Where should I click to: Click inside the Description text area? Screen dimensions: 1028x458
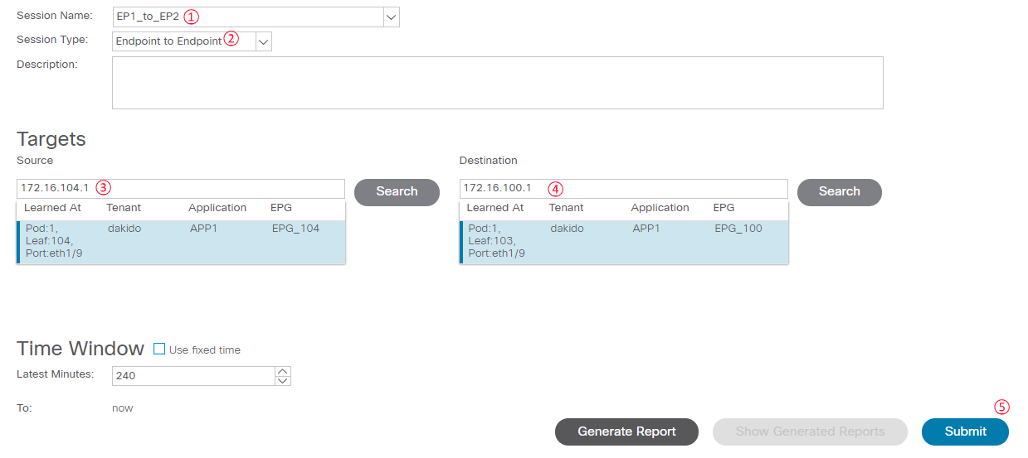[497, 83]
